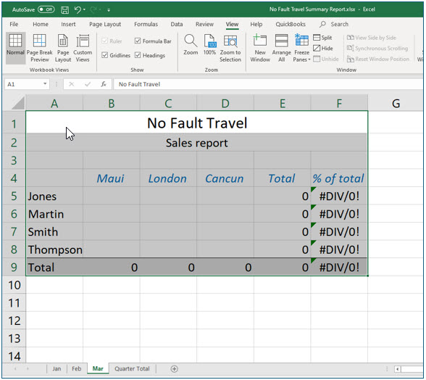
Task: Hide the current window
Action: 323,48
